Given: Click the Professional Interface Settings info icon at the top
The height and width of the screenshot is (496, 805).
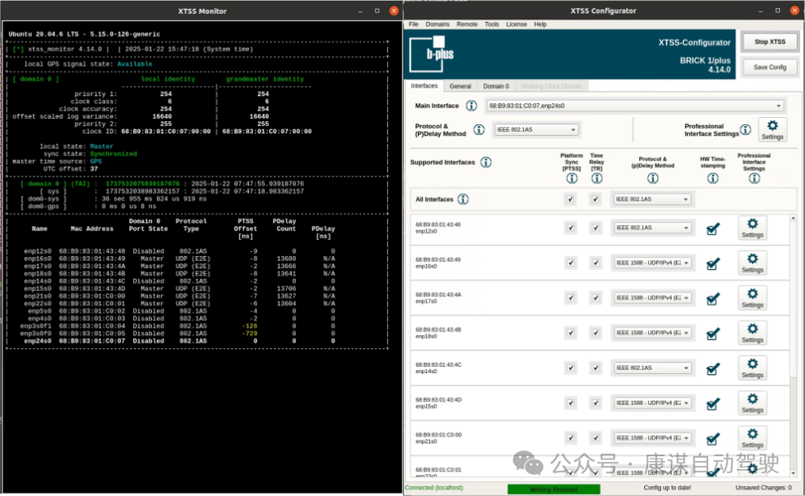Looking at the screenshot, I should pyautogui.click(x=745, y=130).
